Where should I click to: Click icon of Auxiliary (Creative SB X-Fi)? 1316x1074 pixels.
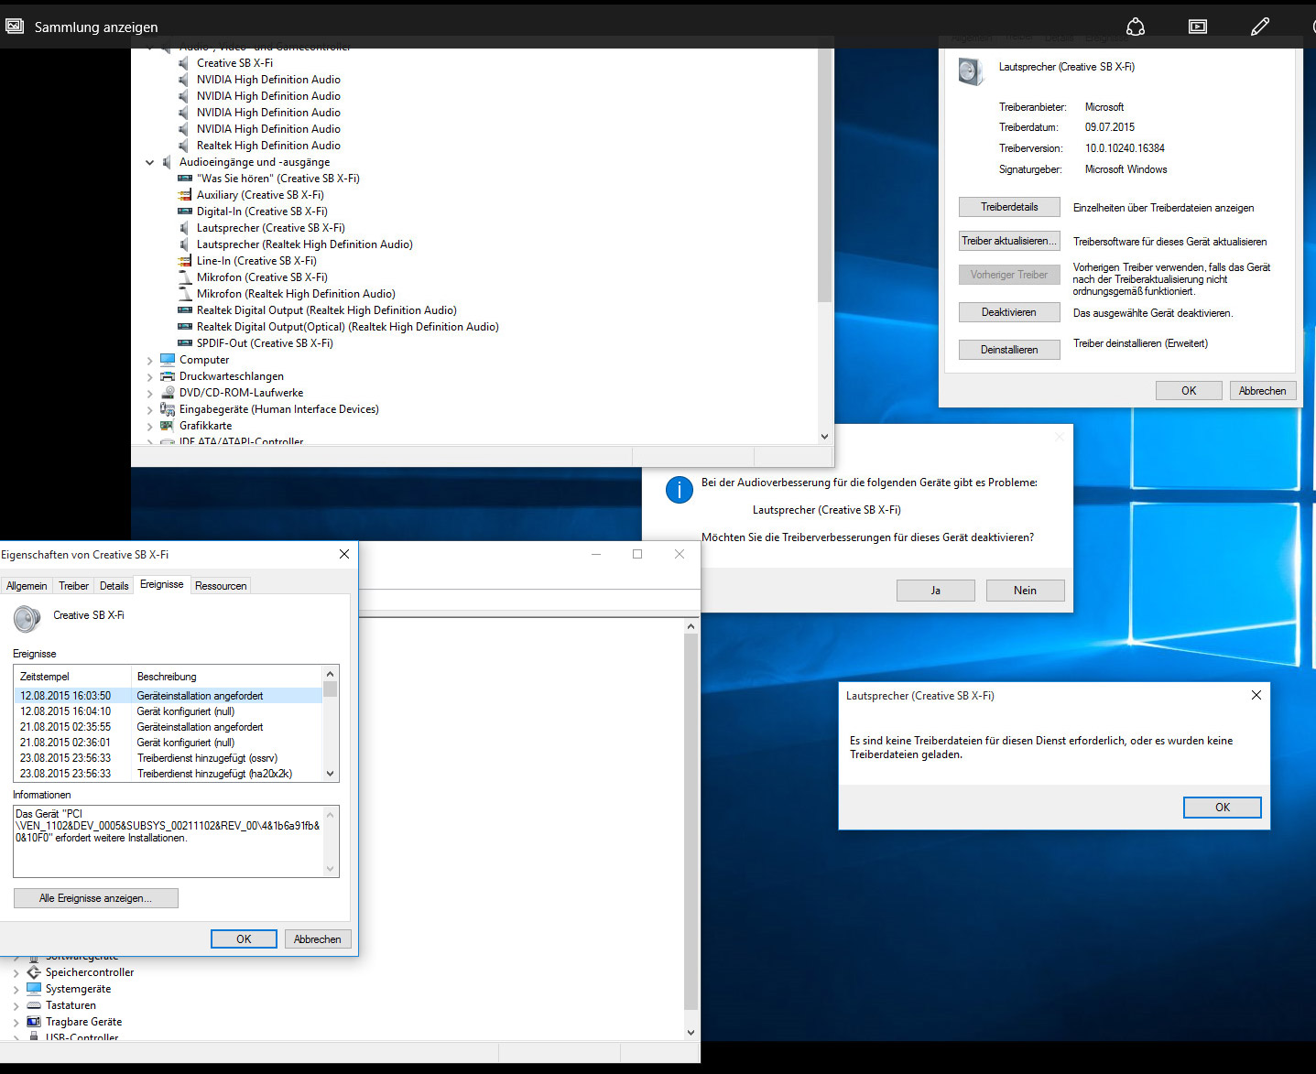(185, 195)
